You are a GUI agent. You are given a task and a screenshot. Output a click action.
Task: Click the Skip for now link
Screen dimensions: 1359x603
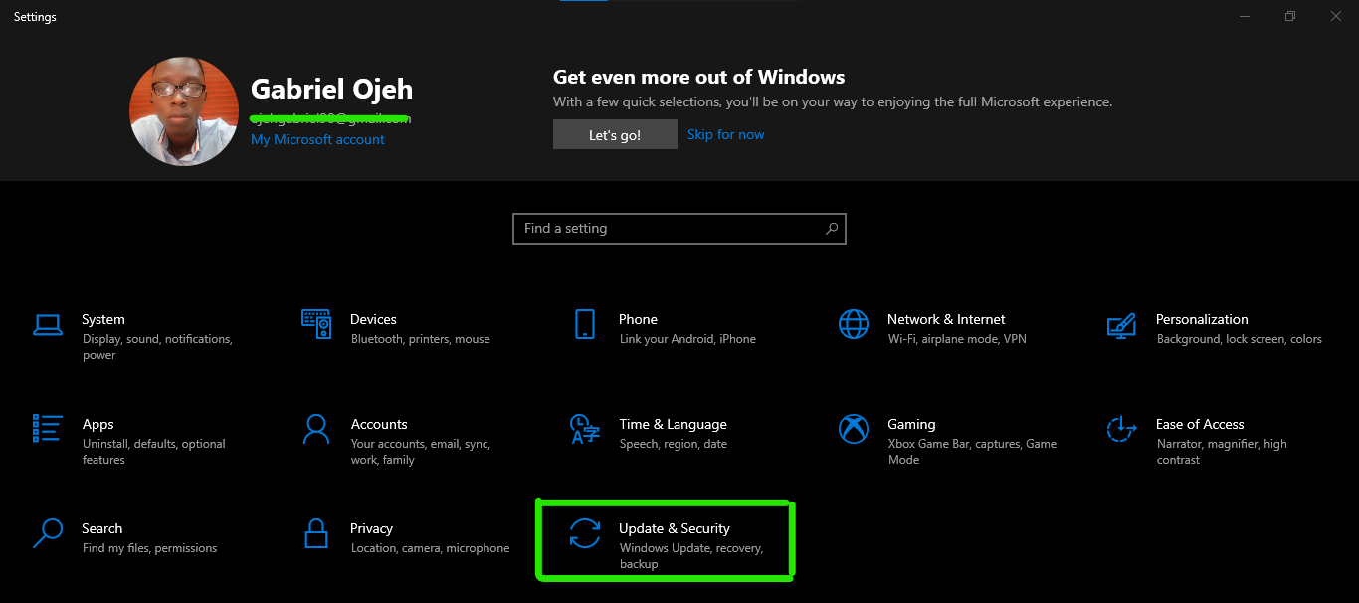pos(726,134)
